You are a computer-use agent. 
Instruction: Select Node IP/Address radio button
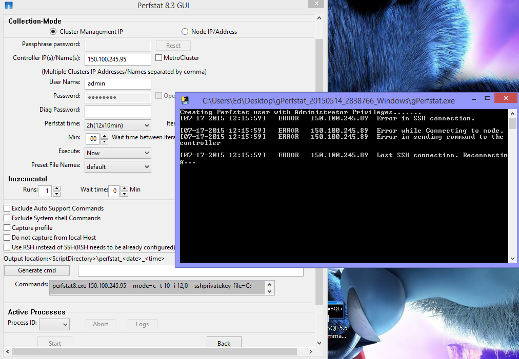[185, 32]
